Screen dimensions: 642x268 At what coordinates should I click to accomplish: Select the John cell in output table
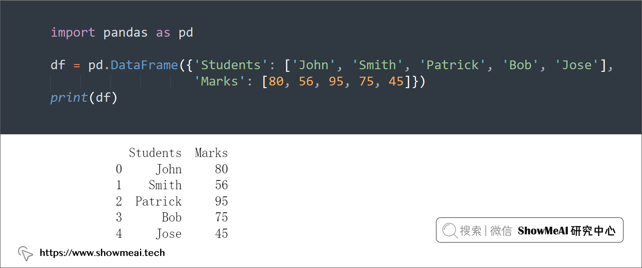(x=169, y=169)
